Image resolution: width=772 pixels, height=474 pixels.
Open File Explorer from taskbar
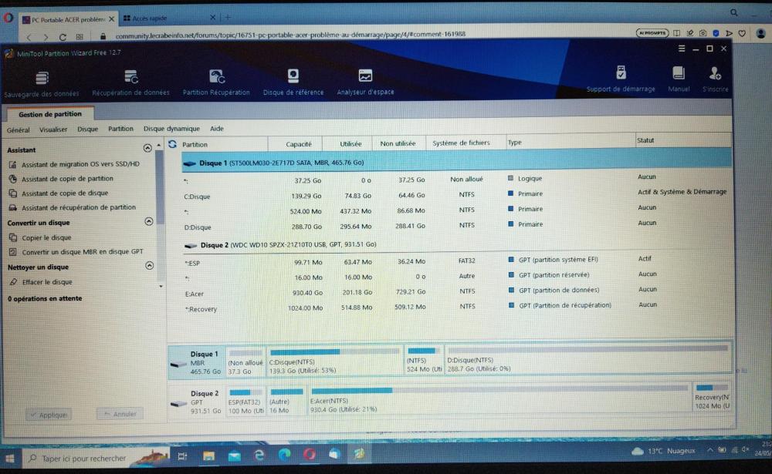208,456
